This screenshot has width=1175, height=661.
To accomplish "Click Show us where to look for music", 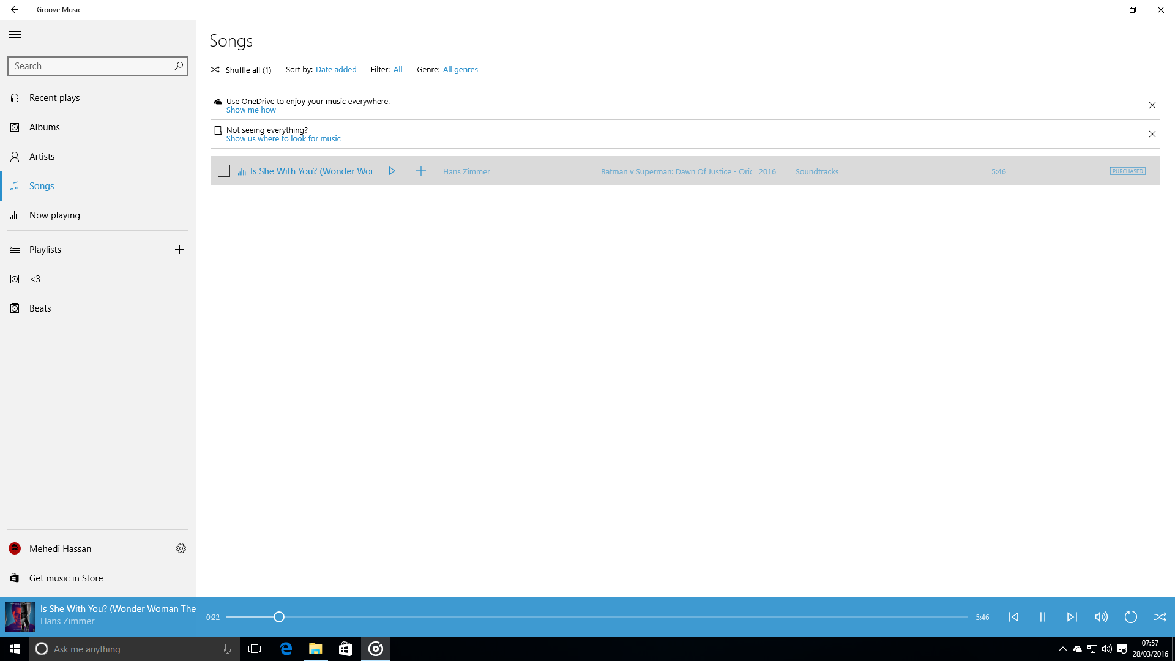I will pyautogui.click(x=283, y=139).
